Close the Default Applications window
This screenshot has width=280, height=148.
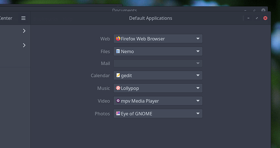[265, 18]
